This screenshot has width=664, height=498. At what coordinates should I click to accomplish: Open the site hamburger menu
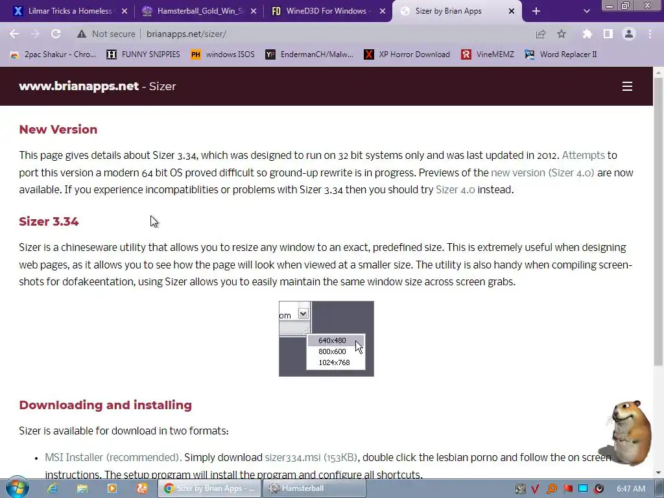click(627, 86)
